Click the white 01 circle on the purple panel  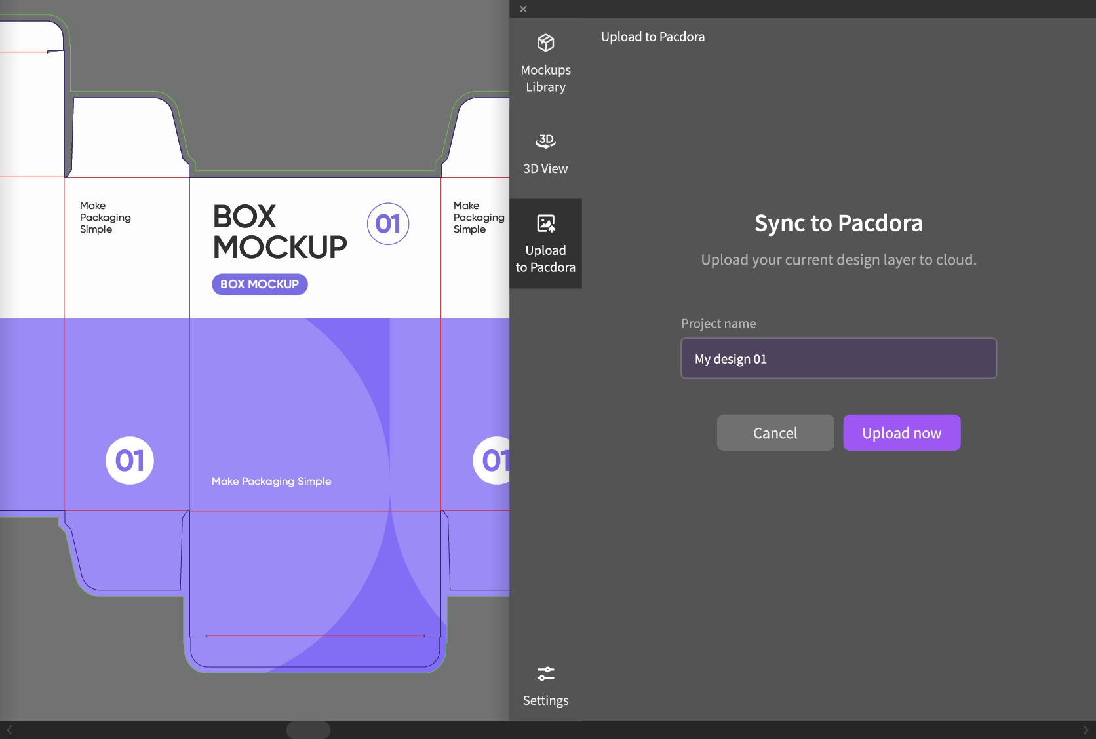click(130, 461)
